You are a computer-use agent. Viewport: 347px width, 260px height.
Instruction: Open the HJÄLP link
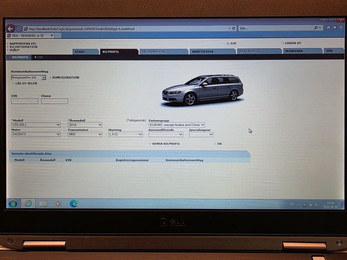(x=14, y=50)
